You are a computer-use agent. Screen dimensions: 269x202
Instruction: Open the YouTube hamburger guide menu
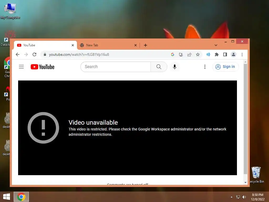click(21, 67)
